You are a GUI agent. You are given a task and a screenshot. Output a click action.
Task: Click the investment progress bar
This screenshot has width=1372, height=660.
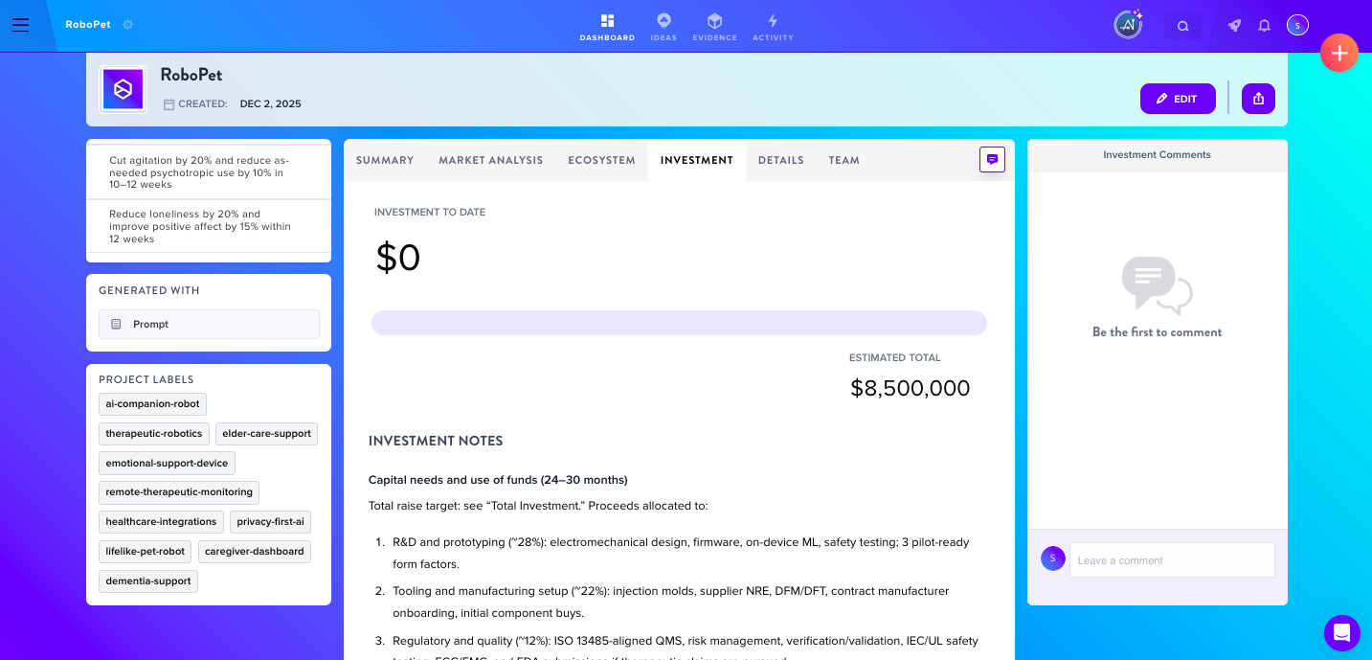pos(679,323)
